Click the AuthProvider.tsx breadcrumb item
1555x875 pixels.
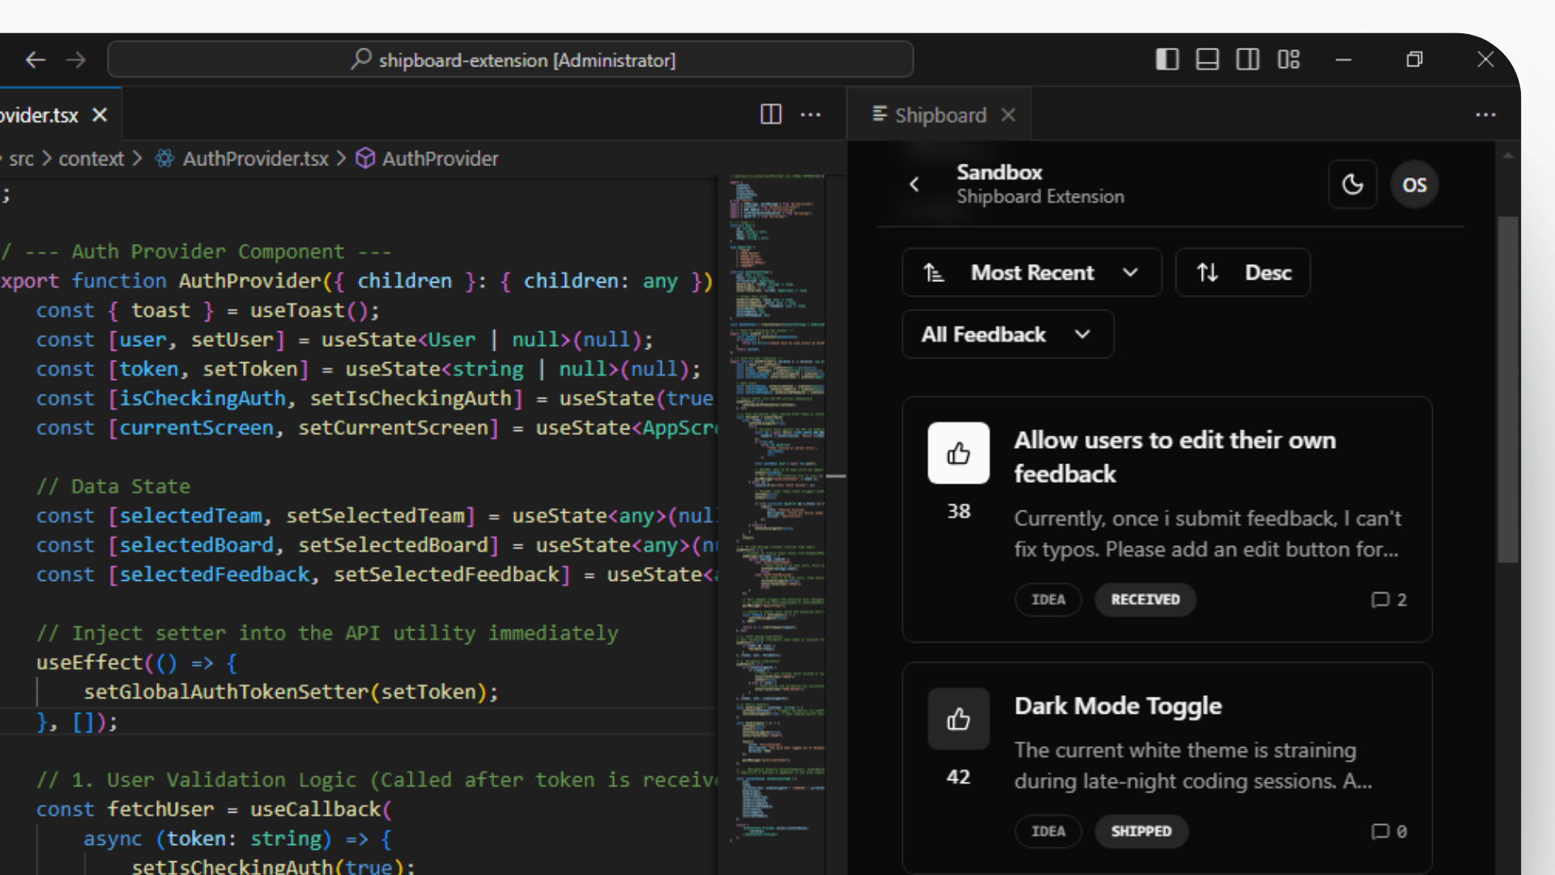(x=255, y=159)
